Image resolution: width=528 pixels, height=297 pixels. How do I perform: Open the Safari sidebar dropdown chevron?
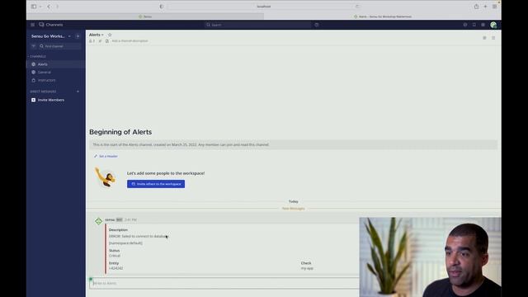pos(40,7)
